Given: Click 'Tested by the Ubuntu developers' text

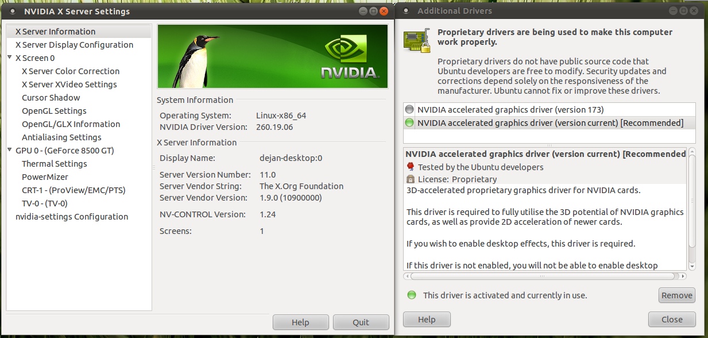Looking at the screenshot, I should click(x=481, y=167).
